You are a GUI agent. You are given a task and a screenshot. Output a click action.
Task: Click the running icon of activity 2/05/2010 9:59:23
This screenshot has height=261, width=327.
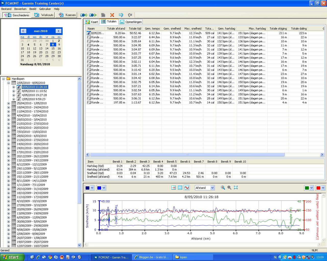[x=19, y=99]
